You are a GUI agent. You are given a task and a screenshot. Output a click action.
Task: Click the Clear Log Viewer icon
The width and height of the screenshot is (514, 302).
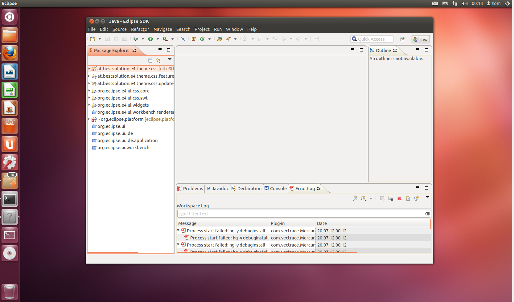tap(391, 198)
